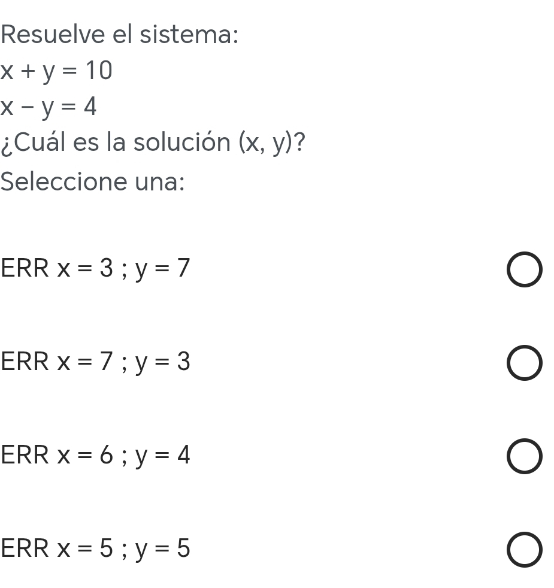Click the answer text 'x = 6 ; y = 4'
The width and height of the screenshot is (554, 588).
[x=123, y=455]
